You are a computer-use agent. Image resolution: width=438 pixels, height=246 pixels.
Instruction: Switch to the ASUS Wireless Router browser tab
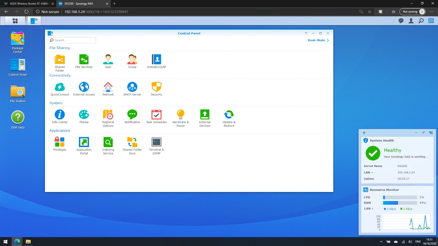pos(27,4)
